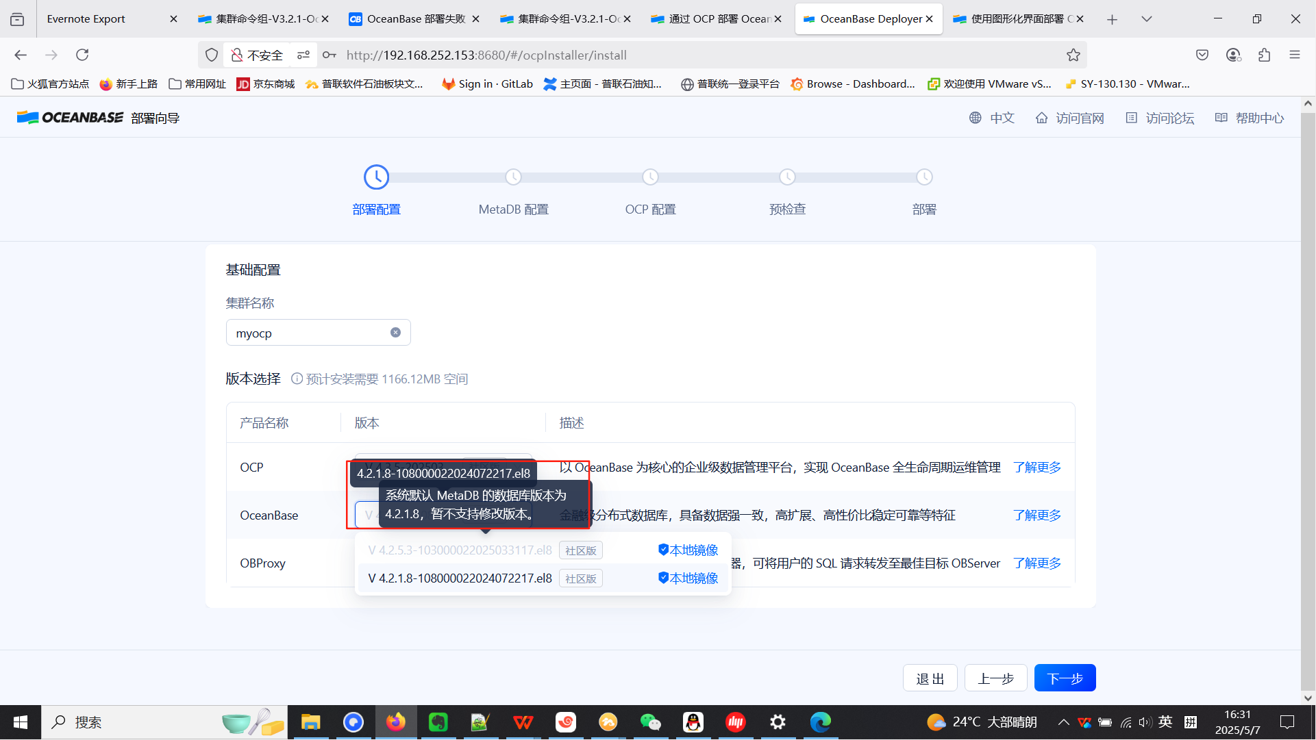This screenshot has height=740, width=1316.
Task: Reload the page with refresh icon
Action: (x=82, y=55)
